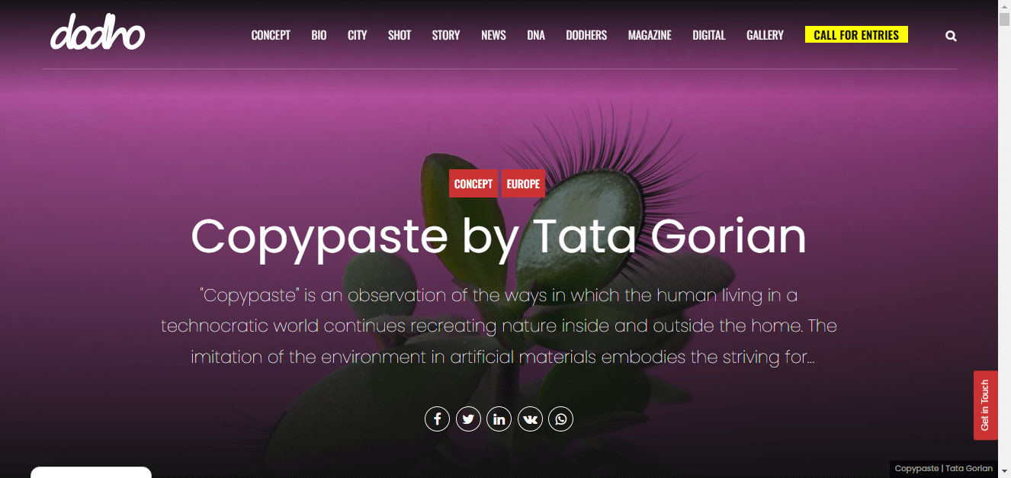1011x478 pixels.
Task: Open the CONCEPT menu item
Action: coord(271,35)
